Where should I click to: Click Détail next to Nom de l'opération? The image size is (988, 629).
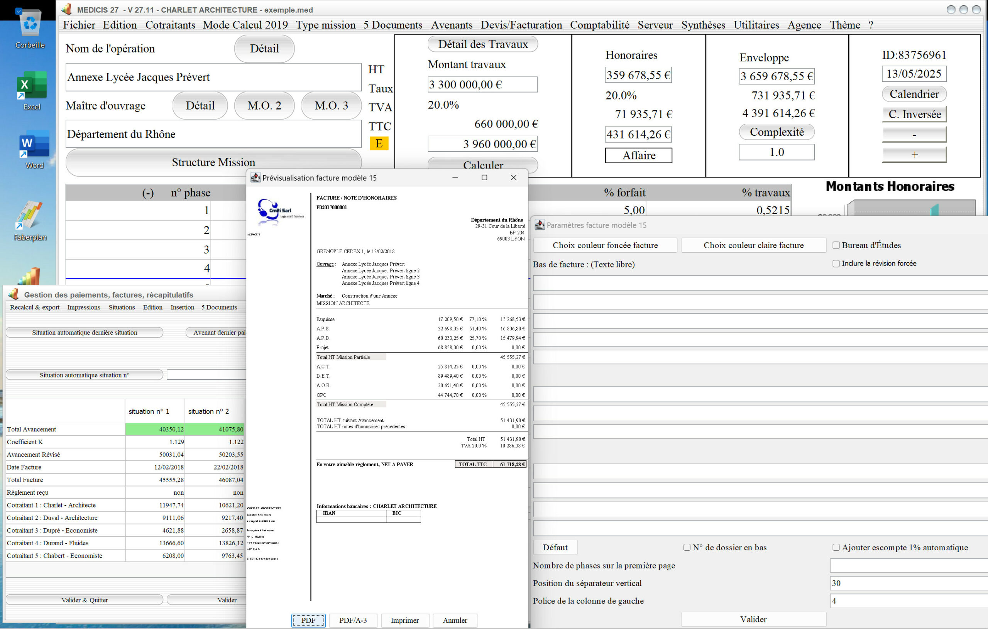(x=264, y=48)
